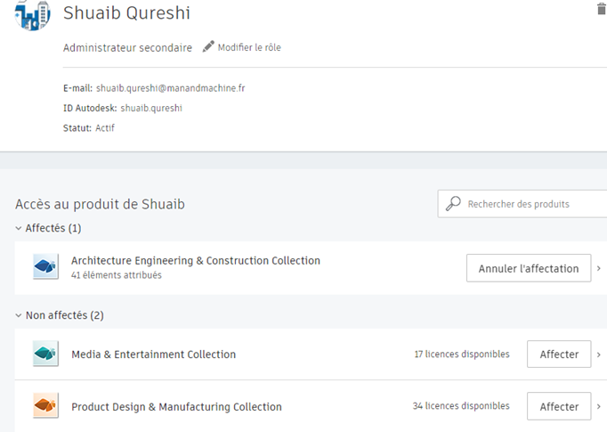Screen dimensions: 607x432
Task: Click the trash delete user icon
Action: 602,9
